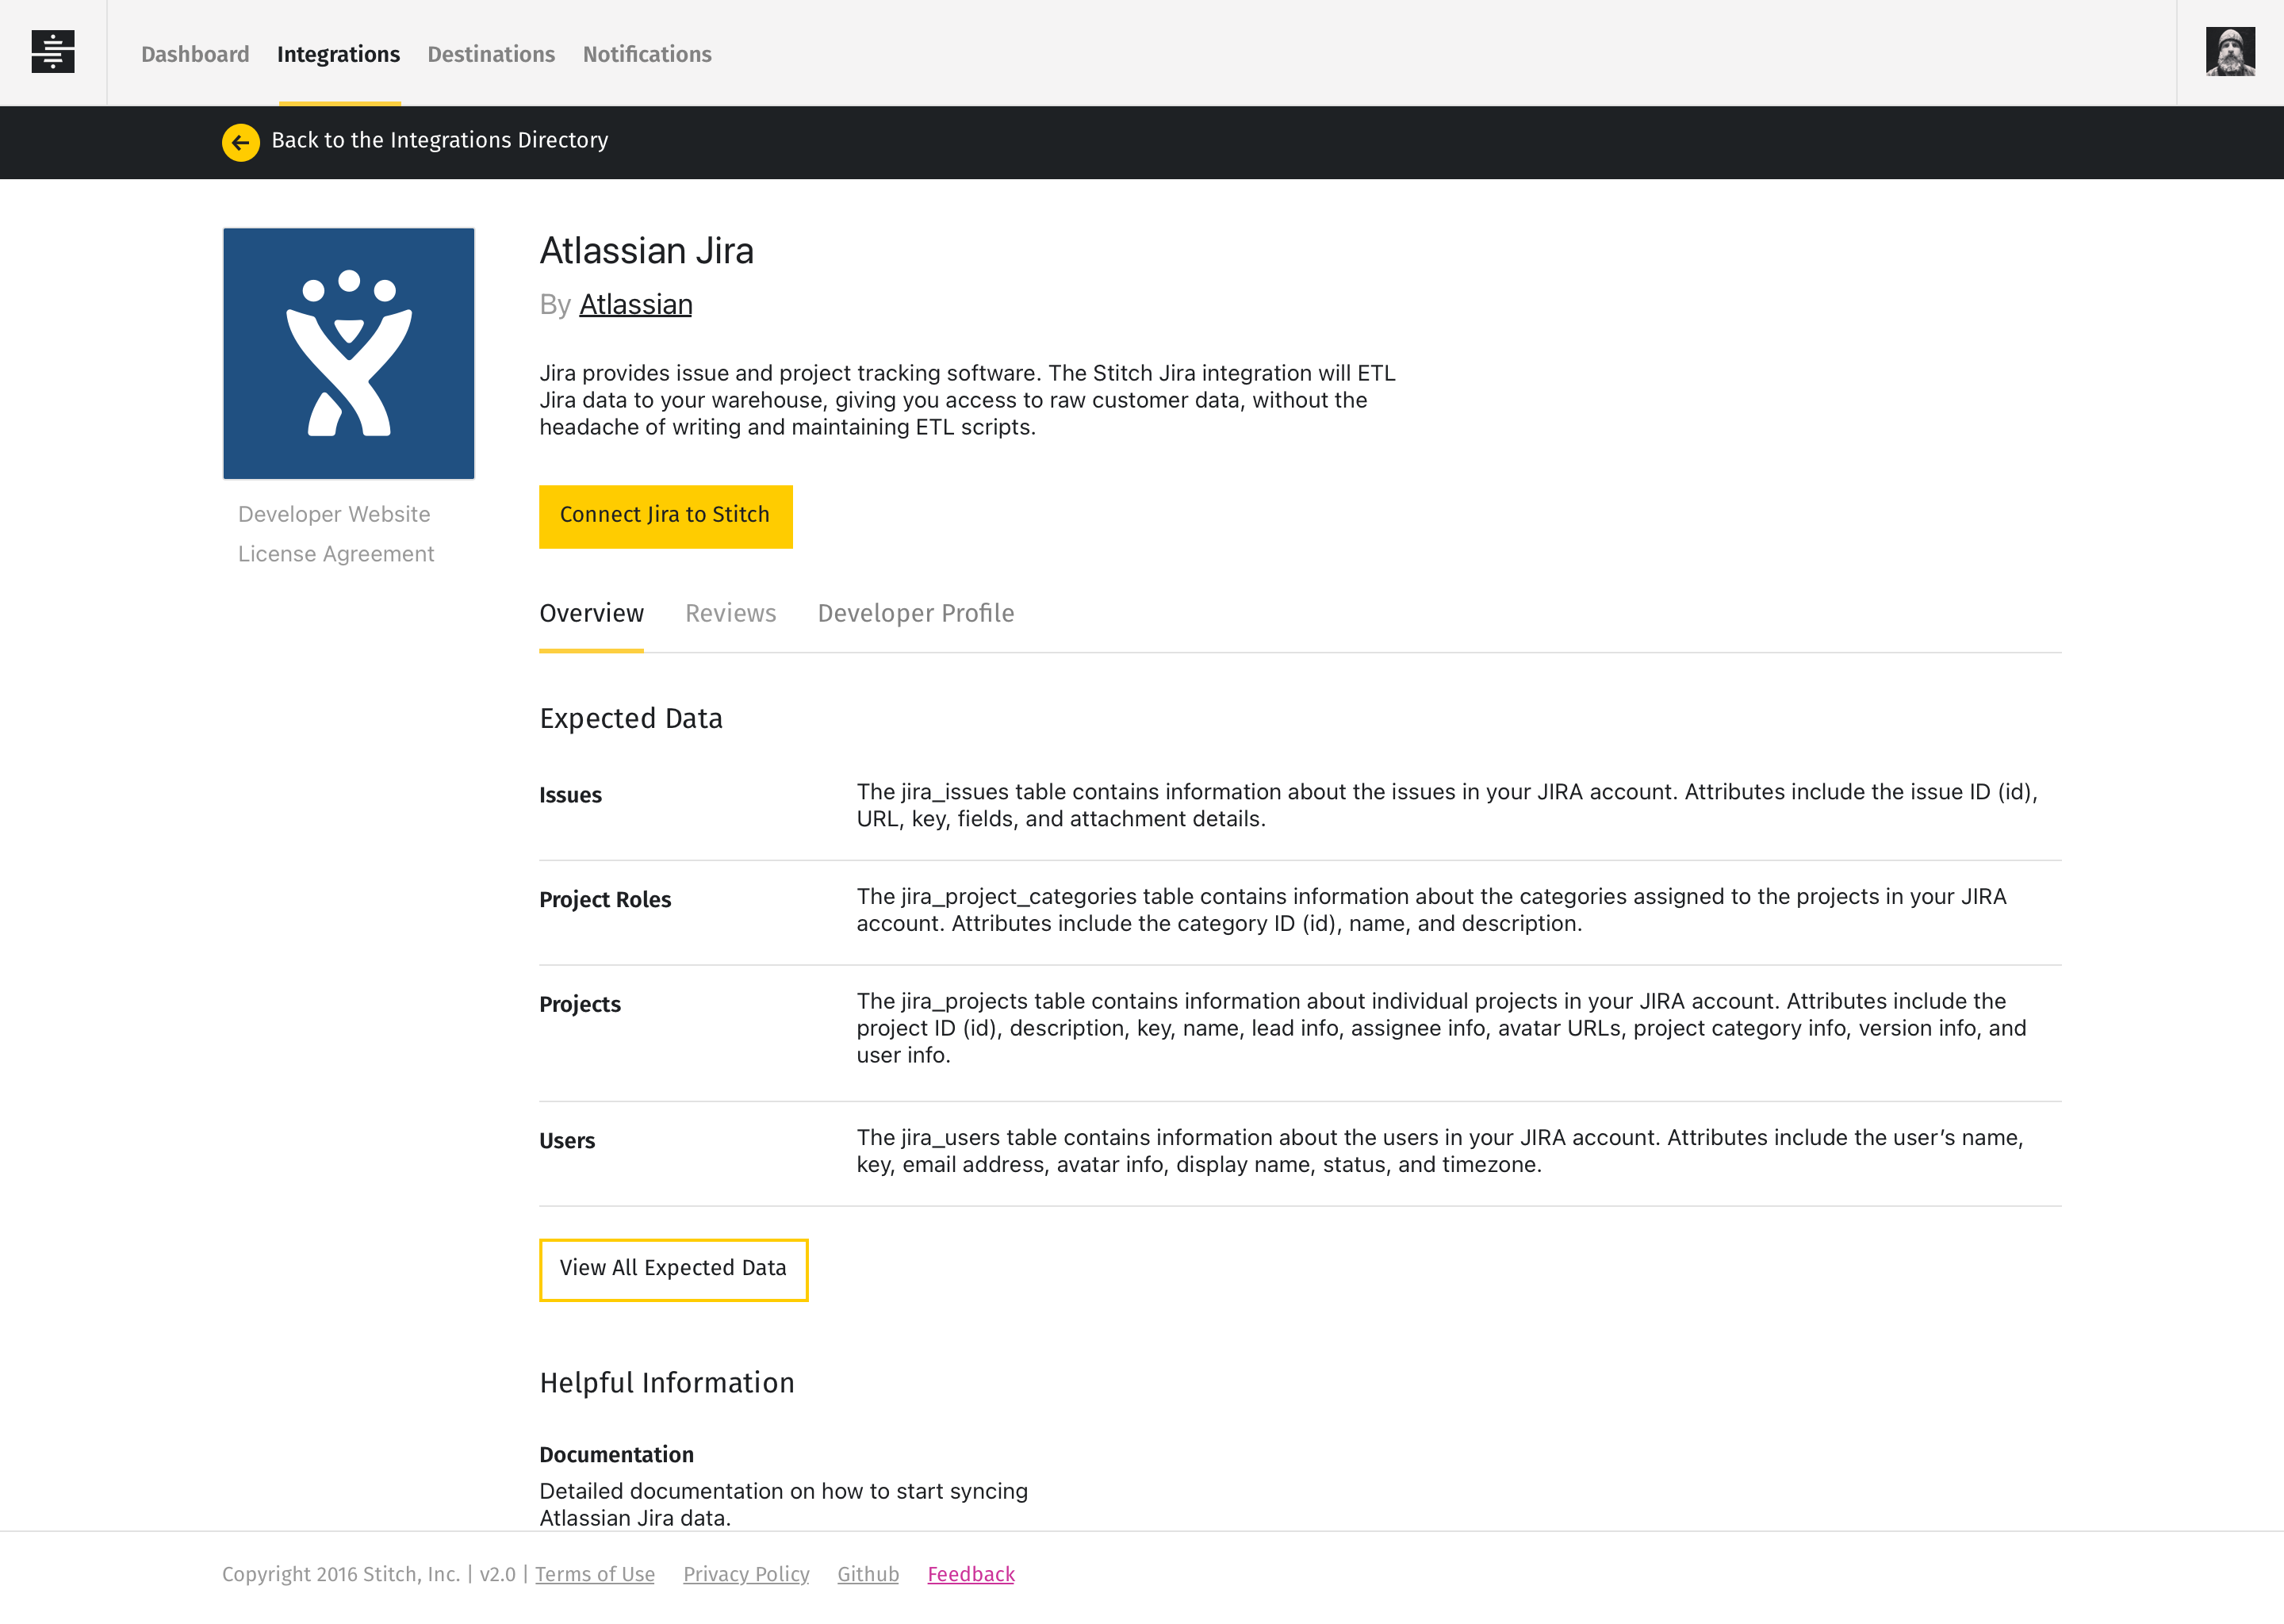Click the Atlassian Jira logo image
Image resolution: width=2284 pixels, height=1624 pixels.
(349, 354)
